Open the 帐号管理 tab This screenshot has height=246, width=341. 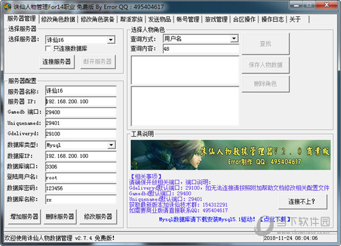[x=188, y=19]
